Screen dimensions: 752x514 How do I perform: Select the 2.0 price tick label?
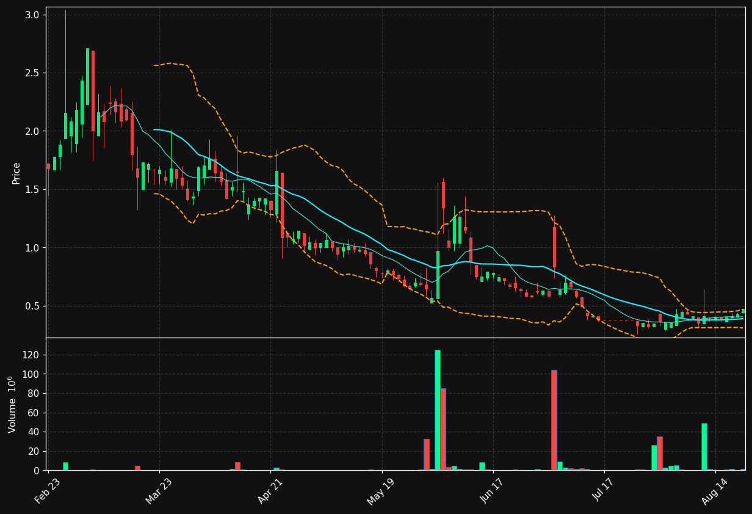click(x=34, y=131)
